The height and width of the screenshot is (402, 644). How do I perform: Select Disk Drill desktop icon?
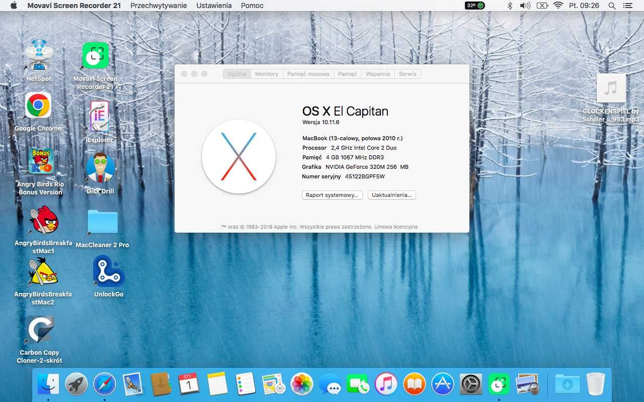coord(100,167)
